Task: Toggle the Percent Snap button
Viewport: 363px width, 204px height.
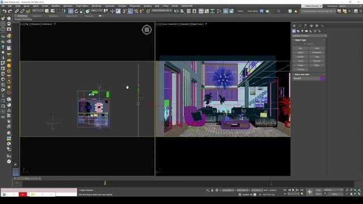Action: click(136, 11)
